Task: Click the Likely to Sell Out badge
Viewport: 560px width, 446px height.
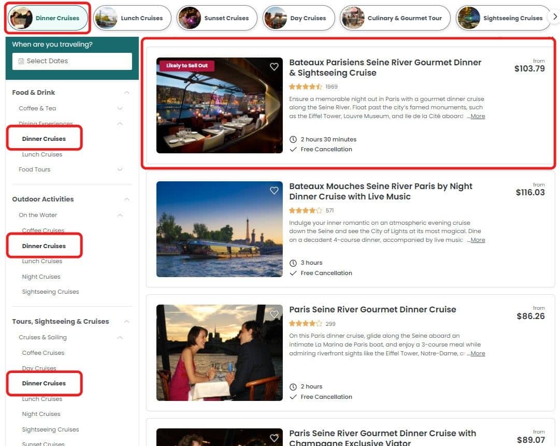Action: [x=187, y=66]
